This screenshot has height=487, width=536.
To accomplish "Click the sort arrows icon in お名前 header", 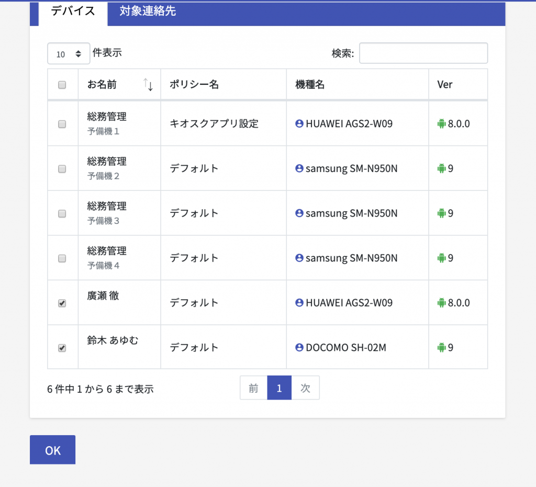I will pos(148,85).
